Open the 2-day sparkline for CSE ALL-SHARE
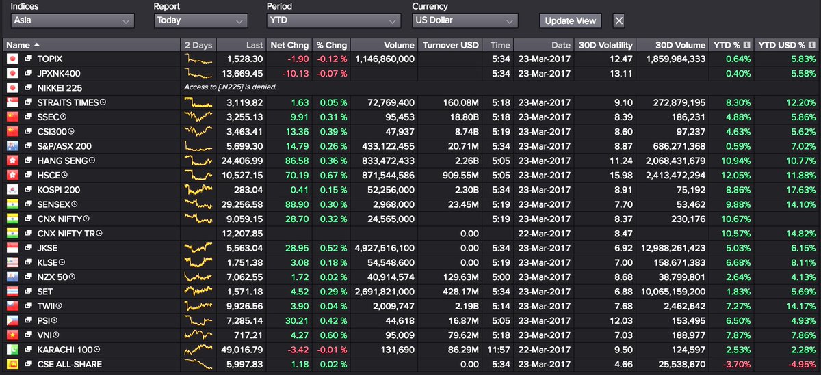The image size is (821, 375). tap(199, 364)
